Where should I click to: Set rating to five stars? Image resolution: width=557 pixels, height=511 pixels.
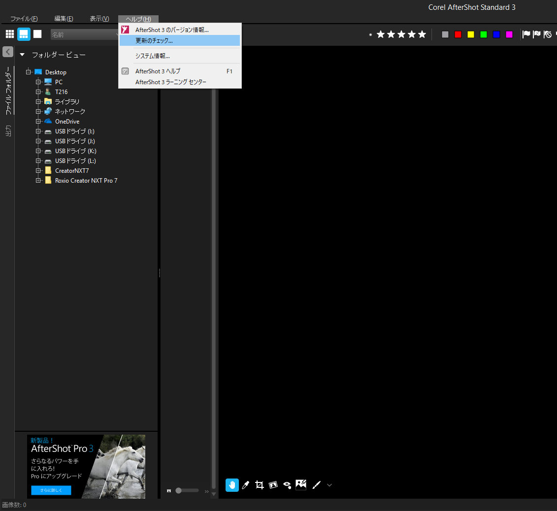pyautogui.click(x=422, y=34)
